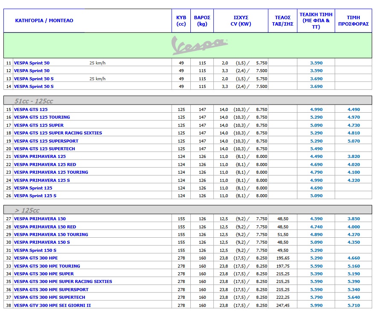The height and width of the screenshot is (312, 376).
Task: Open the VESPA PRIMAVERA 150 TOURING model
Action: [x=51, y=235]
